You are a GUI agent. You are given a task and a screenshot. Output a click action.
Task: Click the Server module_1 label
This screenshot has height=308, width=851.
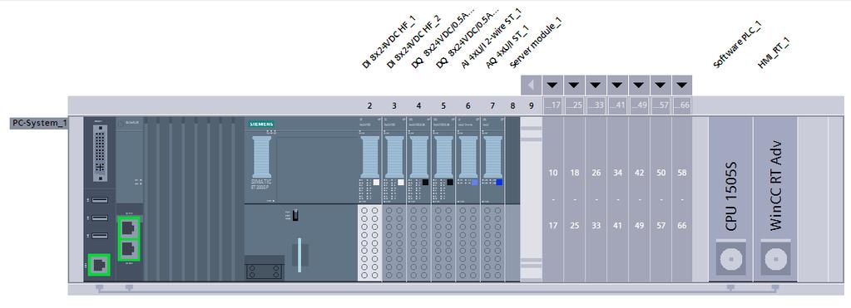point(535,43)
